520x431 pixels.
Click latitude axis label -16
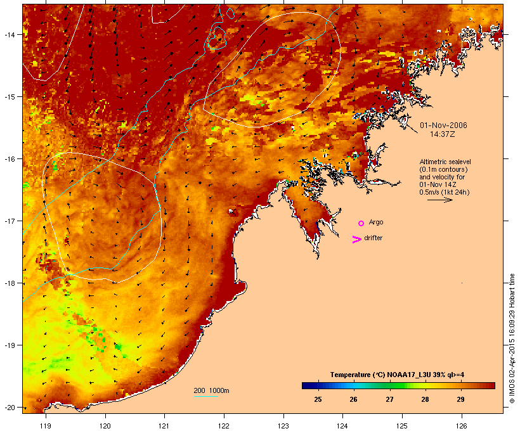point(9,159)
